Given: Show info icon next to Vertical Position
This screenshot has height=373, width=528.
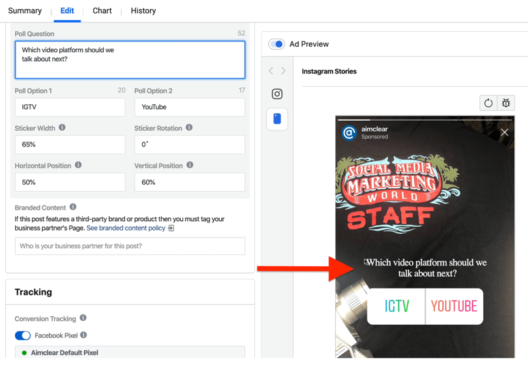Looking at the screenshot, I should click(190, 165).
